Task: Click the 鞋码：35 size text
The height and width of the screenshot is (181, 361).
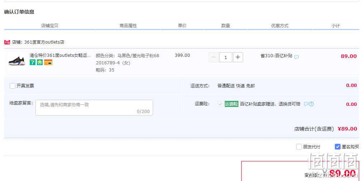Action: pos(105,70)
